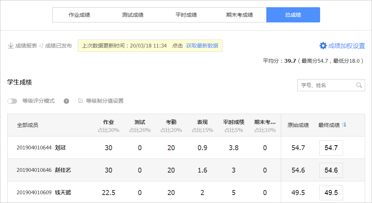372x203 pixels.
Task: Click the magnifier search icon
Action: [x=359, y=85]
